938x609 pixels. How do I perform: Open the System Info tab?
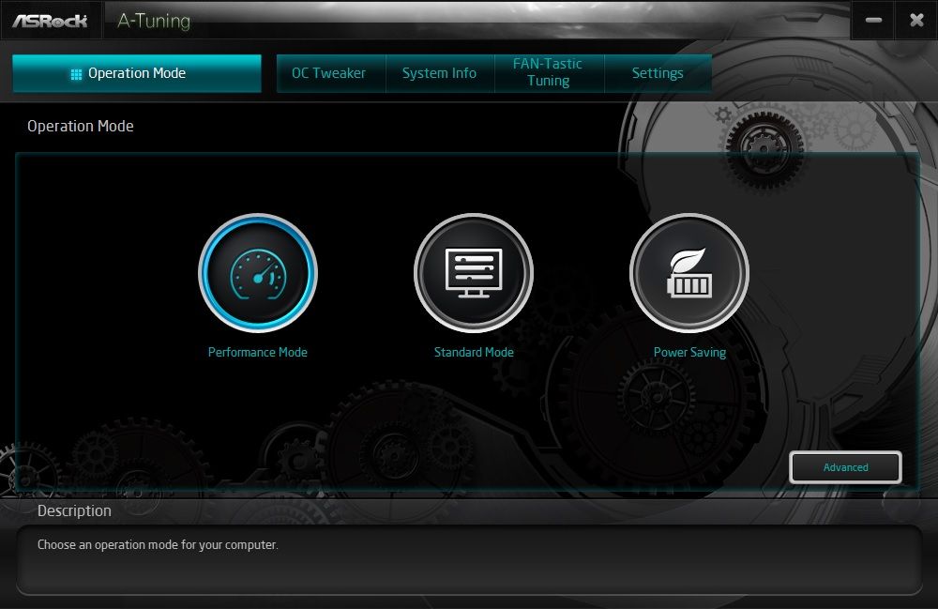(x=440, y=73)
